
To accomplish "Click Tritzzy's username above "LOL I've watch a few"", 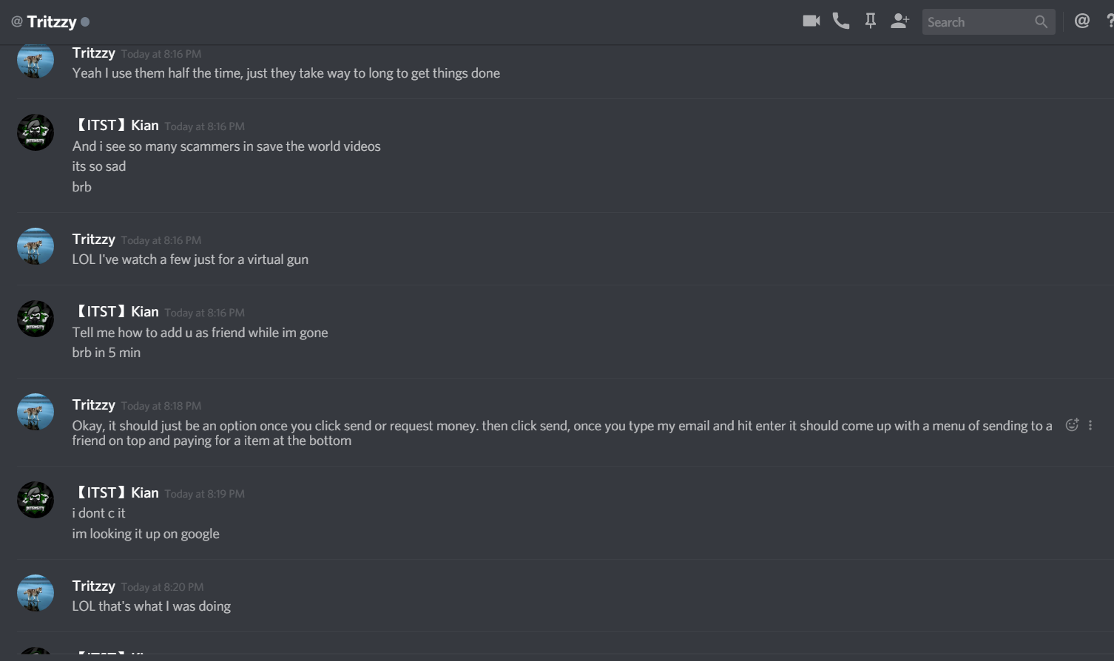I will pos(93,239).
